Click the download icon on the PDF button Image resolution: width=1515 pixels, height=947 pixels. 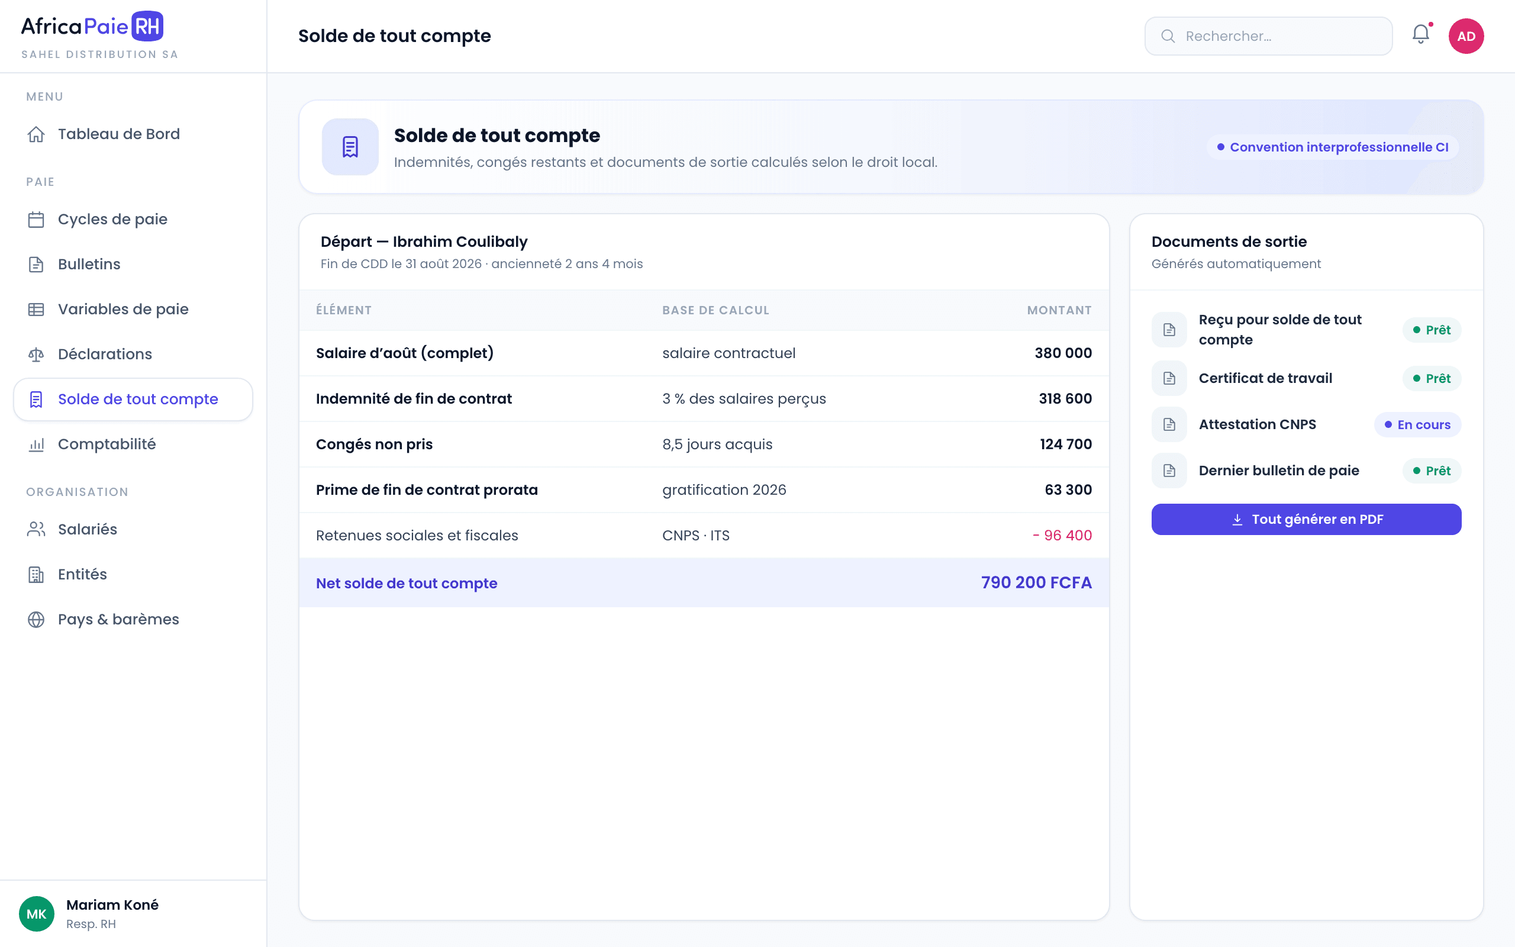tap(1237, 520)
